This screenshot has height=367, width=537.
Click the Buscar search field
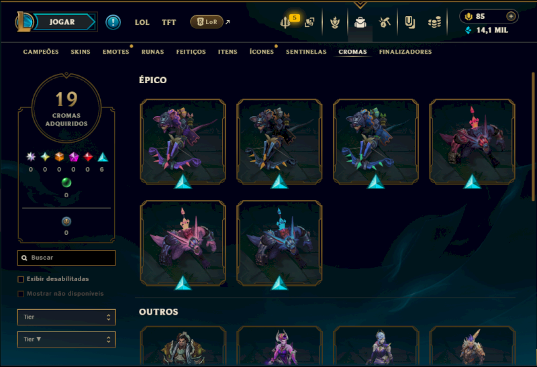[x=66, y=258]
